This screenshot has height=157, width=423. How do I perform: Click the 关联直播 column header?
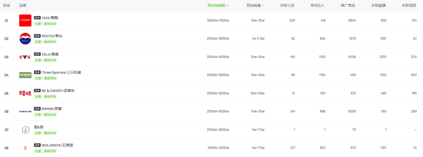(x=378, y=5)
